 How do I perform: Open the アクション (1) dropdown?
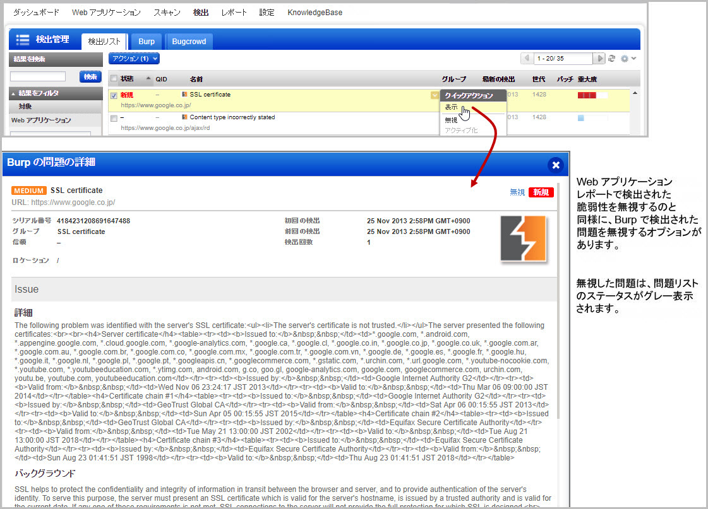(134, 59)
